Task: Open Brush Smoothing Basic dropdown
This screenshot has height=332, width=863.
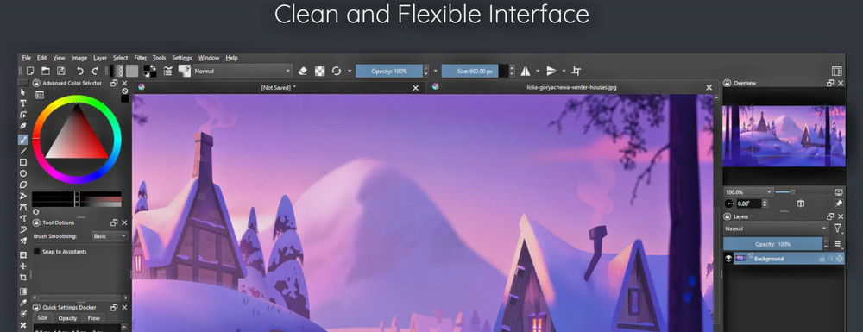Action: 110,235
